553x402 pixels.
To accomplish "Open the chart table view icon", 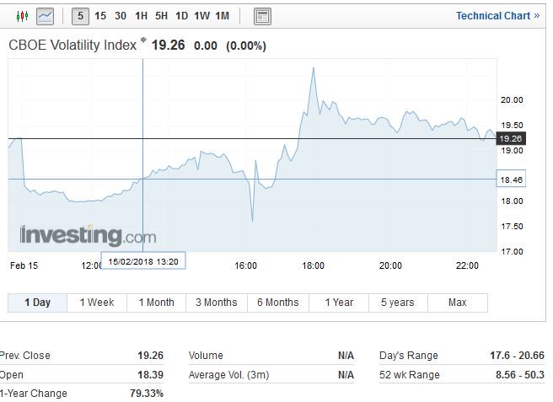I will pyautogui.click(x=262, y=16).
